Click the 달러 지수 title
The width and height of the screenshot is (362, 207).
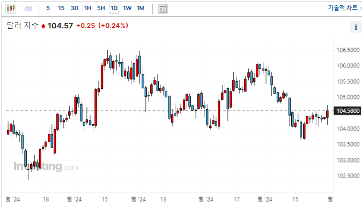pyautogui.click(x=23, y=25)
